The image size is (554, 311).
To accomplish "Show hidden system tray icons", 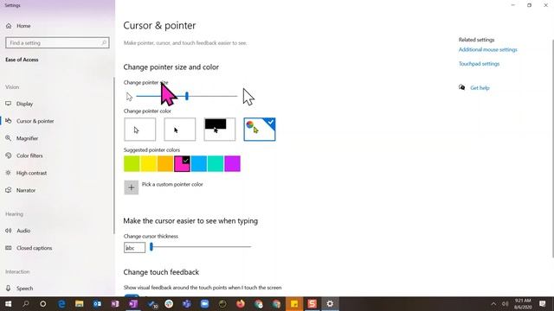I will point(493,304).
